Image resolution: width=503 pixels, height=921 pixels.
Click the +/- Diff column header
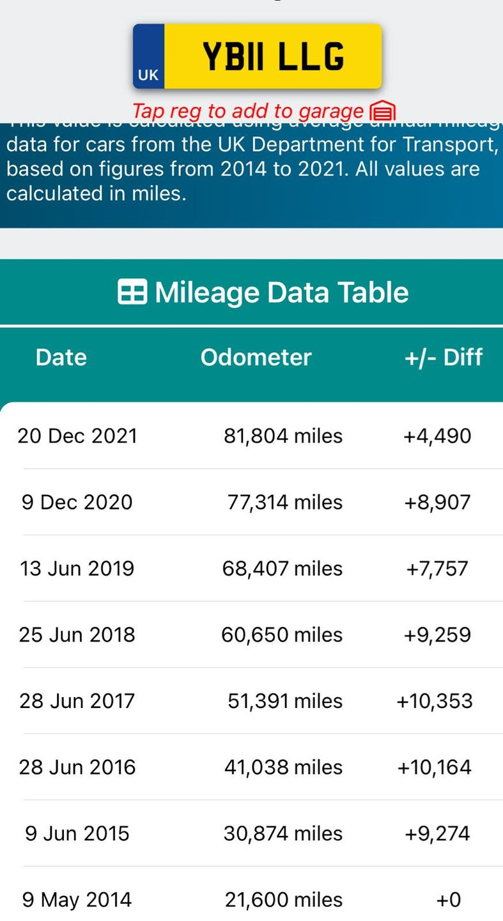(443, 357)
